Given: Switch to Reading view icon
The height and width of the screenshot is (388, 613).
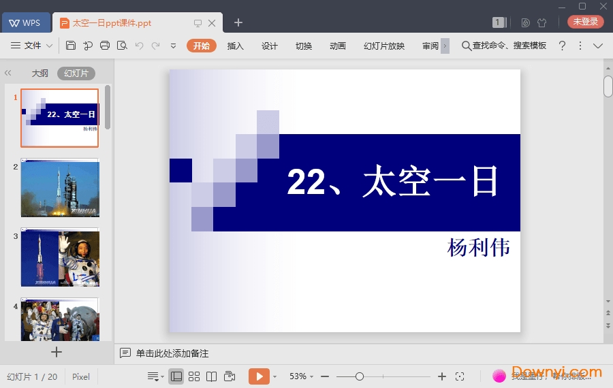Looking at the screenshot, I should click(212, 376).
